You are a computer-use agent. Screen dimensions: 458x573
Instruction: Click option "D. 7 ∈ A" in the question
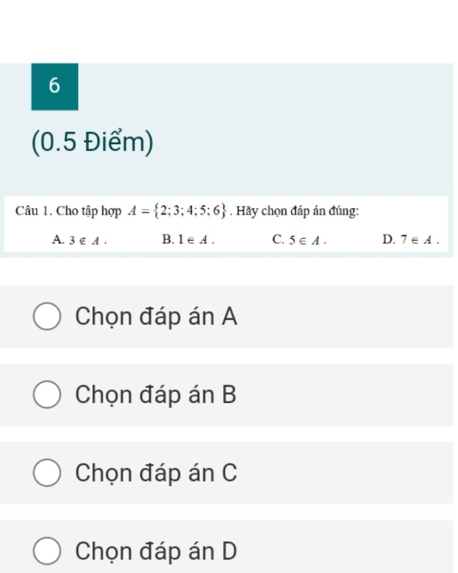(411, 239)
